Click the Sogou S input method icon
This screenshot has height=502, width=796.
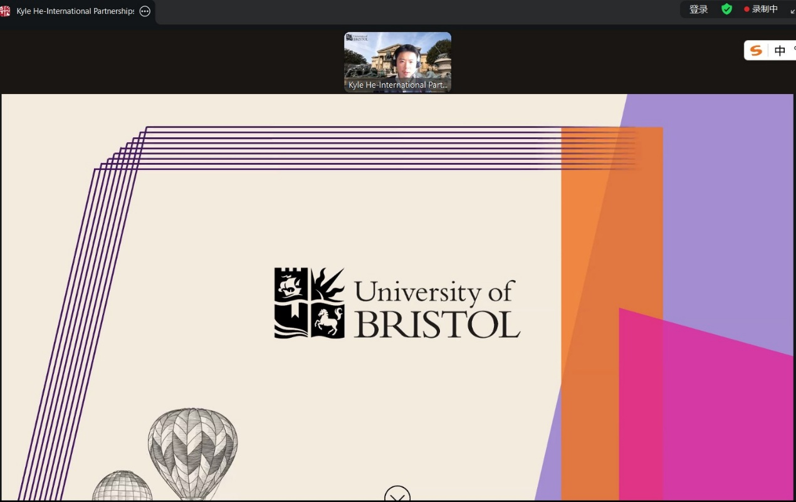(x=757, y=51)
